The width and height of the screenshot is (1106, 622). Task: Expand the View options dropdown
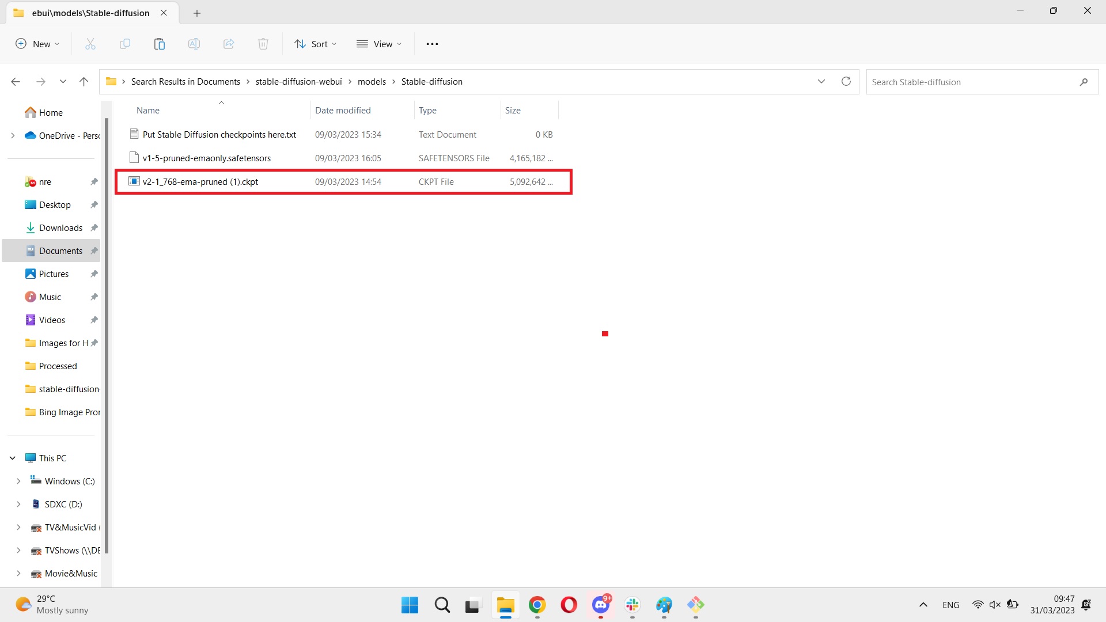pos(378,43)
